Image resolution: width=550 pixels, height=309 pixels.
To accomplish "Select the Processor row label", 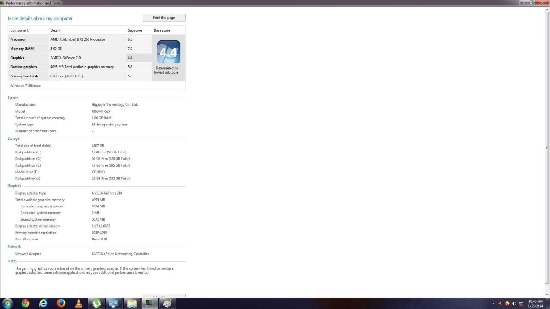I will (18, 39).
